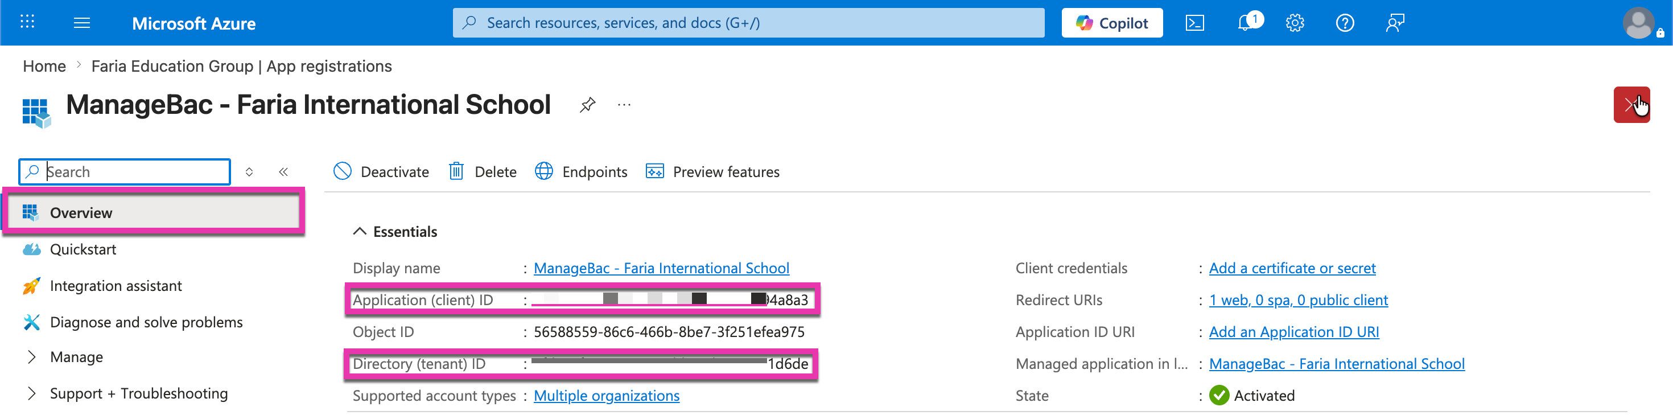Viewport: 1673px width, 419px height.
Task: Open the managed application link
Action: pyautogui.click(x=1337, y=364)
